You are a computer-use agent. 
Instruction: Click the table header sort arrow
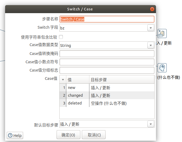63,80
